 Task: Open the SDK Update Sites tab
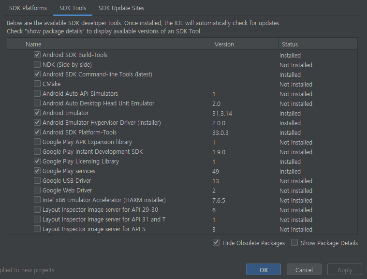click(x=121, y=8)
